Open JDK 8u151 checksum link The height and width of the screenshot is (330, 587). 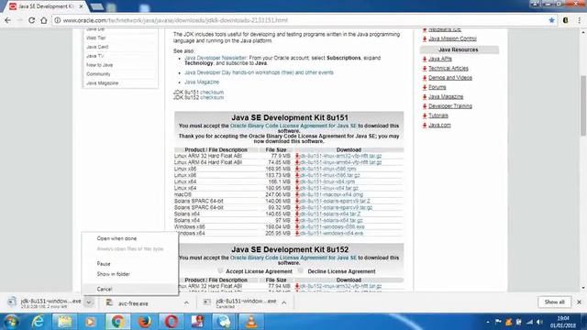(212, 92)
